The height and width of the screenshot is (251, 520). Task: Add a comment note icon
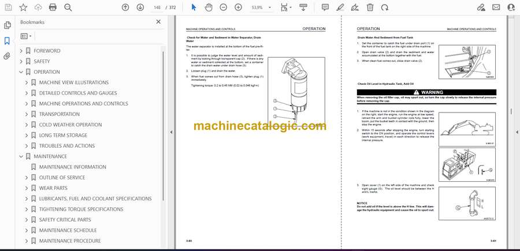(x=325, y=8)
